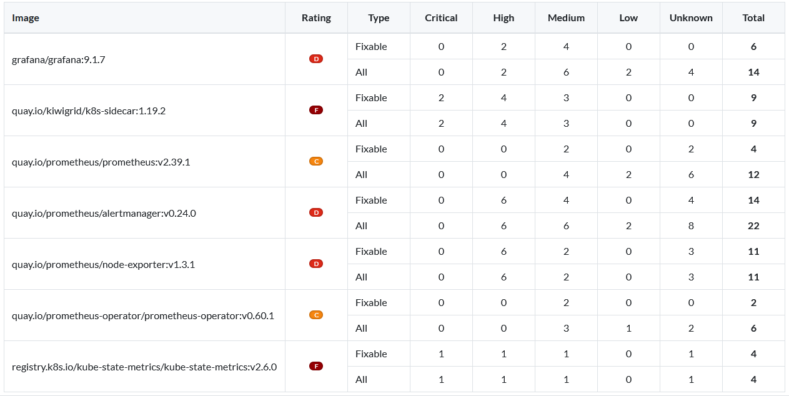Click the D rating badge for alertmanager:v0.24.0
This screenshot has height=396, width=789.
tap(316, 212)
